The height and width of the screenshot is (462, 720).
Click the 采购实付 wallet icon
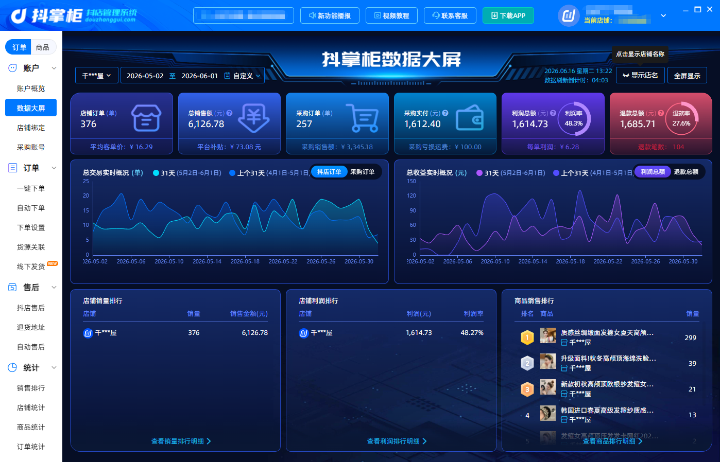pyautogui.click(x=470, y=118)
